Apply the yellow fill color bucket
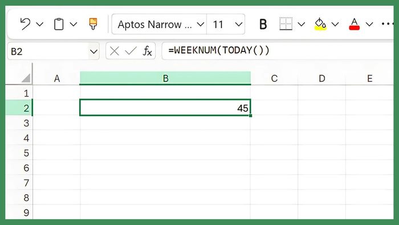The height and width of the screenshot is (225, 399). coord(320,24)
